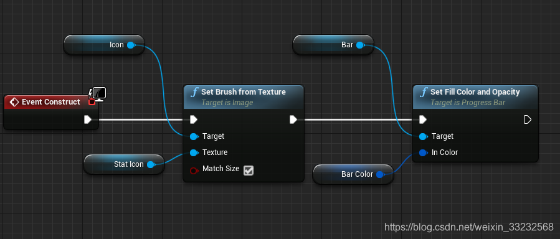The height and width of the screenshot is (239, 560).
Task: Click function icon on Set Fill Color node
Action: pos(424,93)
